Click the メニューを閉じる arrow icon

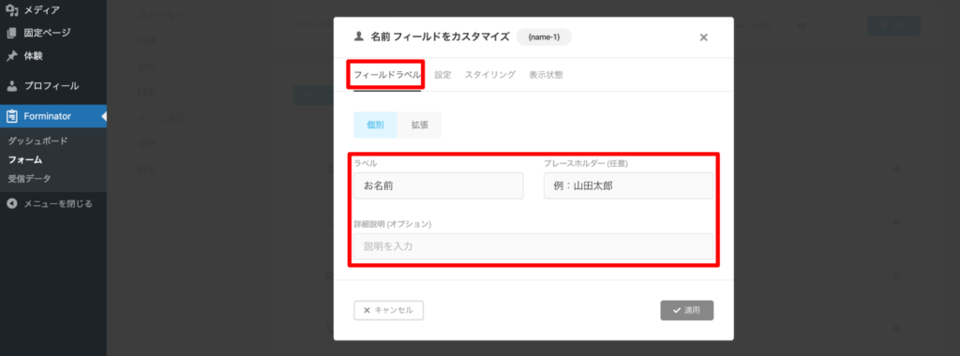(11, 203)
